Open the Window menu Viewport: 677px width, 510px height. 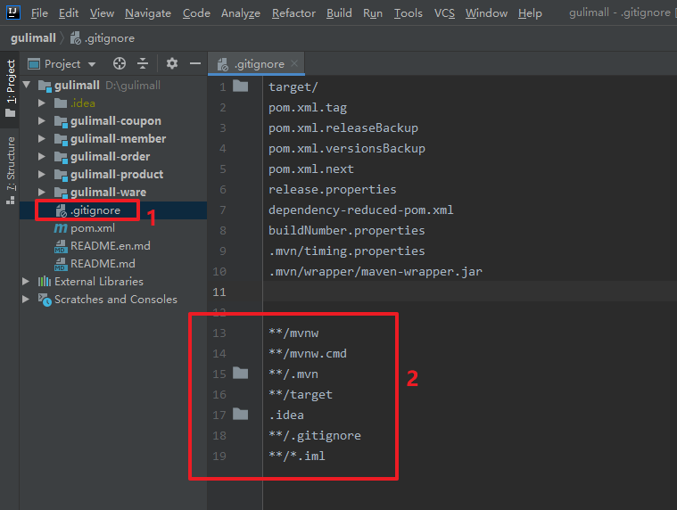[486, 13]
